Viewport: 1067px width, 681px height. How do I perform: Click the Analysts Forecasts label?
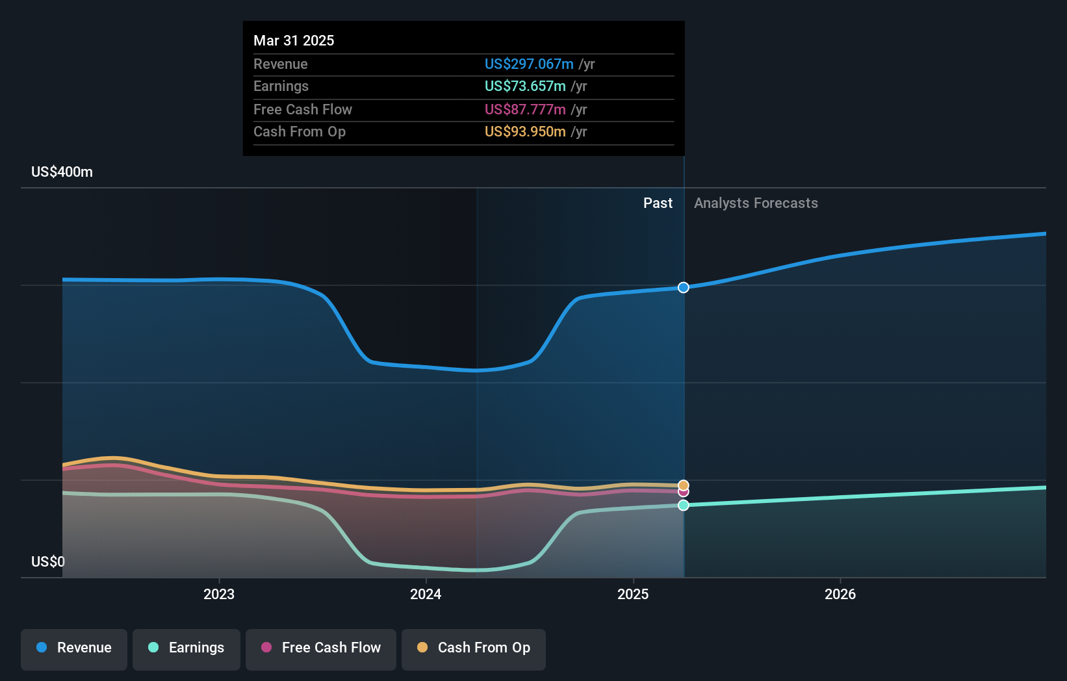point(756,203)
